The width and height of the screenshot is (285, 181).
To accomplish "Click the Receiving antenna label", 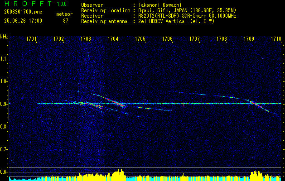I will (x=104, y=21).
